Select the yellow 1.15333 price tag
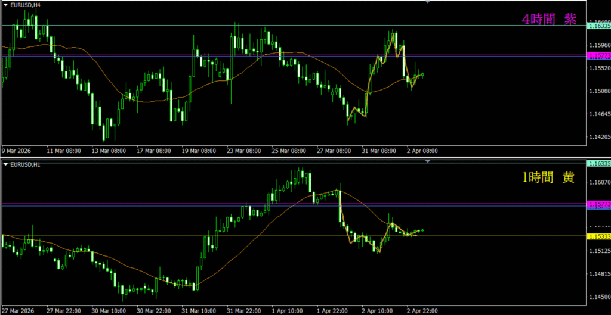Image resolution: width=611 pixels, height=315 pixels. point(599,236)
